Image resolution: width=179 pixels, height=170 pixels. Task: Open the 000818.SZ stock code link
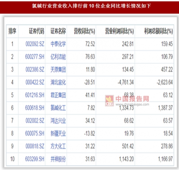[x=35, y=146]
